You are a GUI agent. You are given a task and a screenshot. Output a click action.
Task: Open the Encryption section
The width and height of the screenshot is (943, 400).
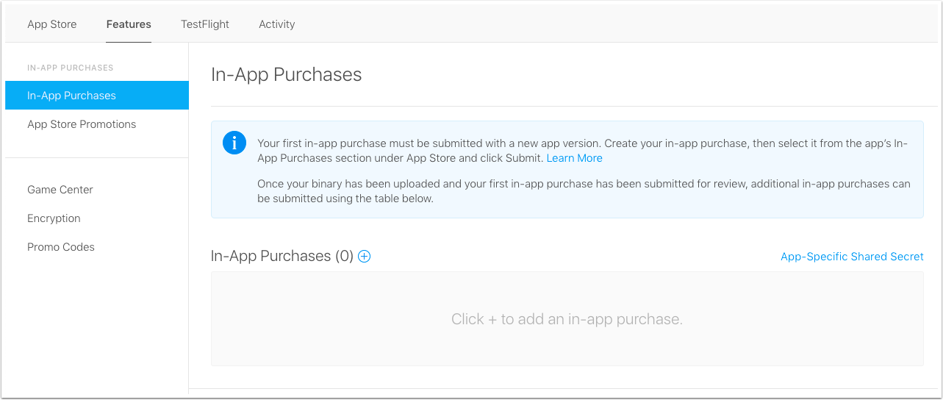click(x=54, y=218)
